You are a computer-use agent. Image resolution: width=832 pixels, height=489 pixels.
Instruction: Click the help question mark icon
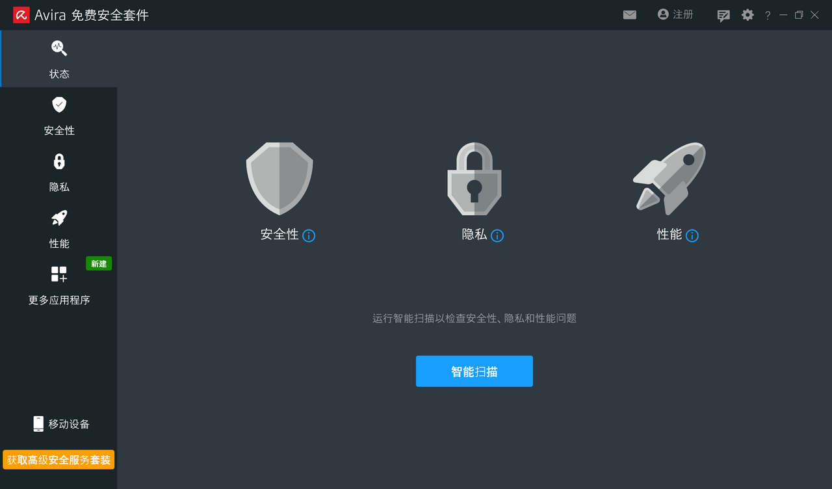[x=768, y=16]
